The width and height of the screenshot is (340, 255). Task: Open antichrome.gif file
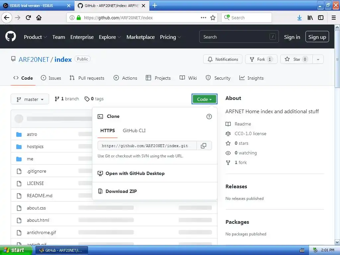[42, 233]
